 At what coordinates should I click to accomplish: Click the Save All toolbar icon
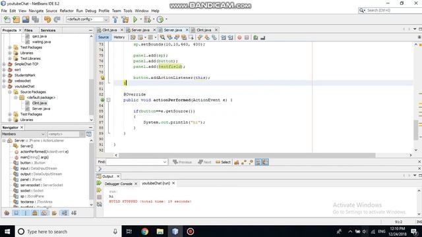(x=35, y=19)
